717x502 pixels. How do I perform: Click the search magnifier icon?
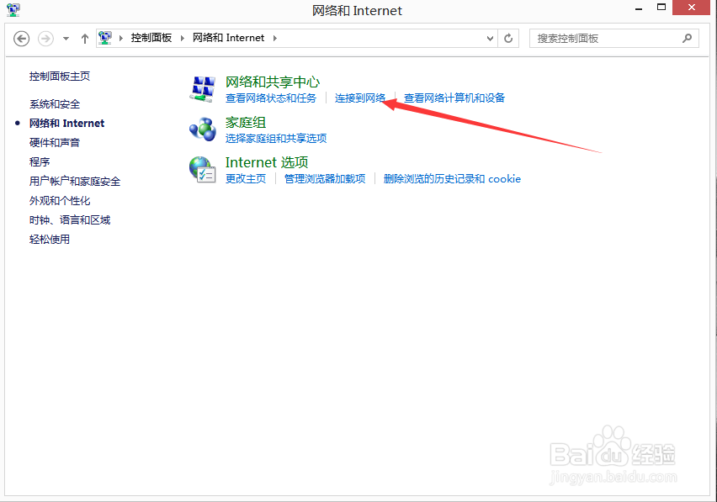click(x=688, y=38)
